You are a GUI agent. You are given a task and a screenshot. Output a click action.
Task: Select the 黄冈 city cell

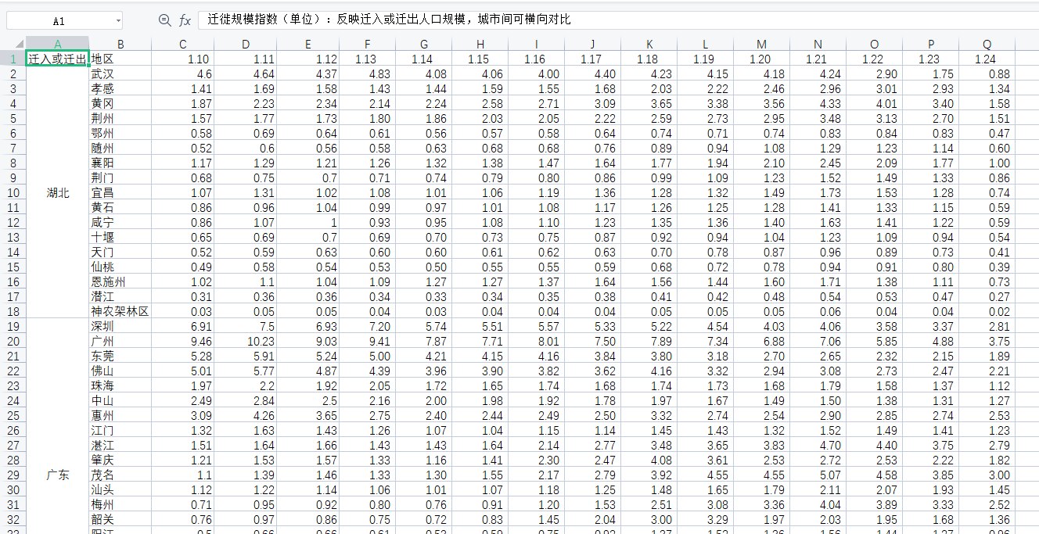(120, 103)
